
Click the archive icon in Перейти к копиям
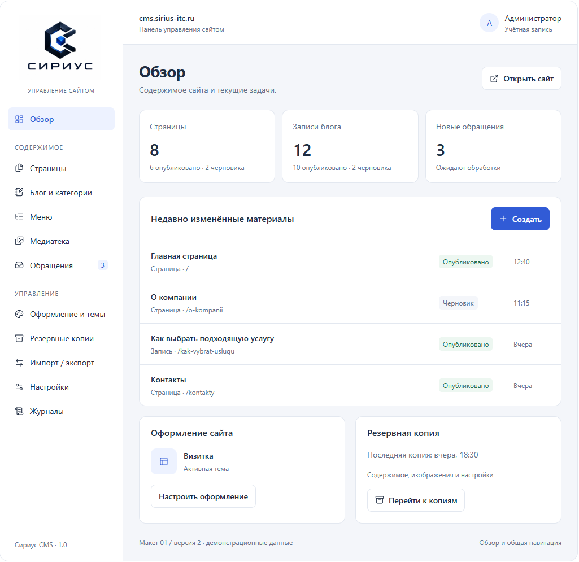[379, 500]
